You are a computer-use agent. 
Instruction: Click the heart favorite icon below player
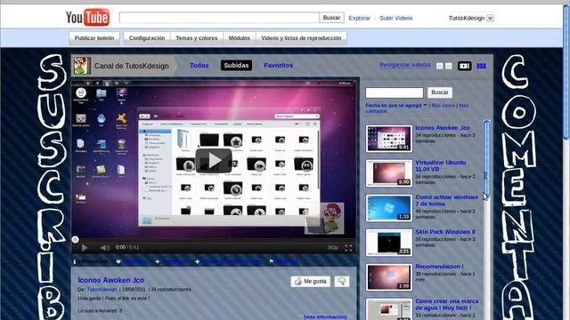pyautogui.click(x=118, y=261)
